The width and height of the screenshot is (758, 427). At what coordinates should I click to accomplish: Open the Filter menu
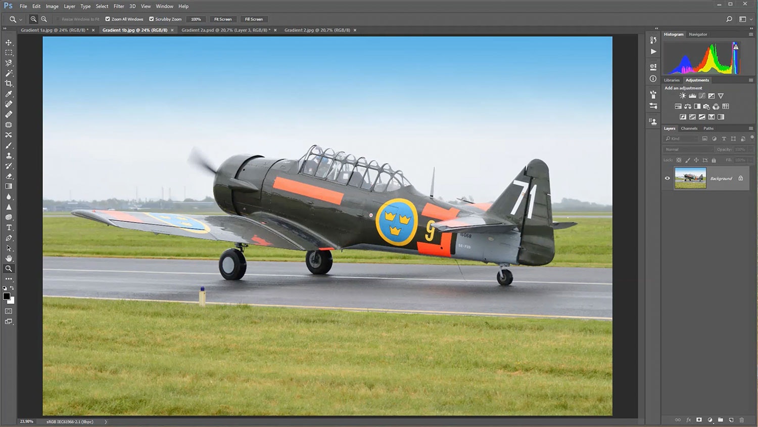118,6
